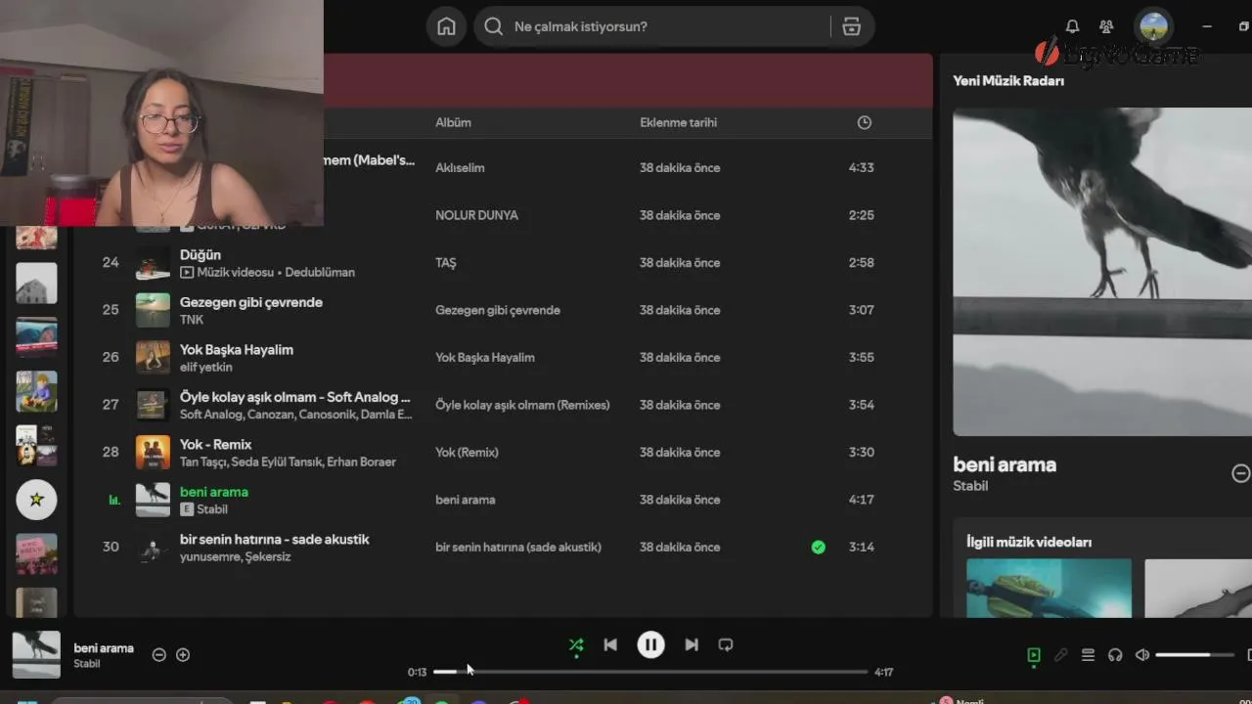Go to Spotify Home
The height and width of the screenshot is (704, 1252).
(x=446, y=26)
